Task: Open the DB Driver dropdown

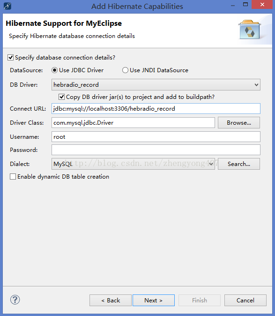Action: click(x=156, y=85)
